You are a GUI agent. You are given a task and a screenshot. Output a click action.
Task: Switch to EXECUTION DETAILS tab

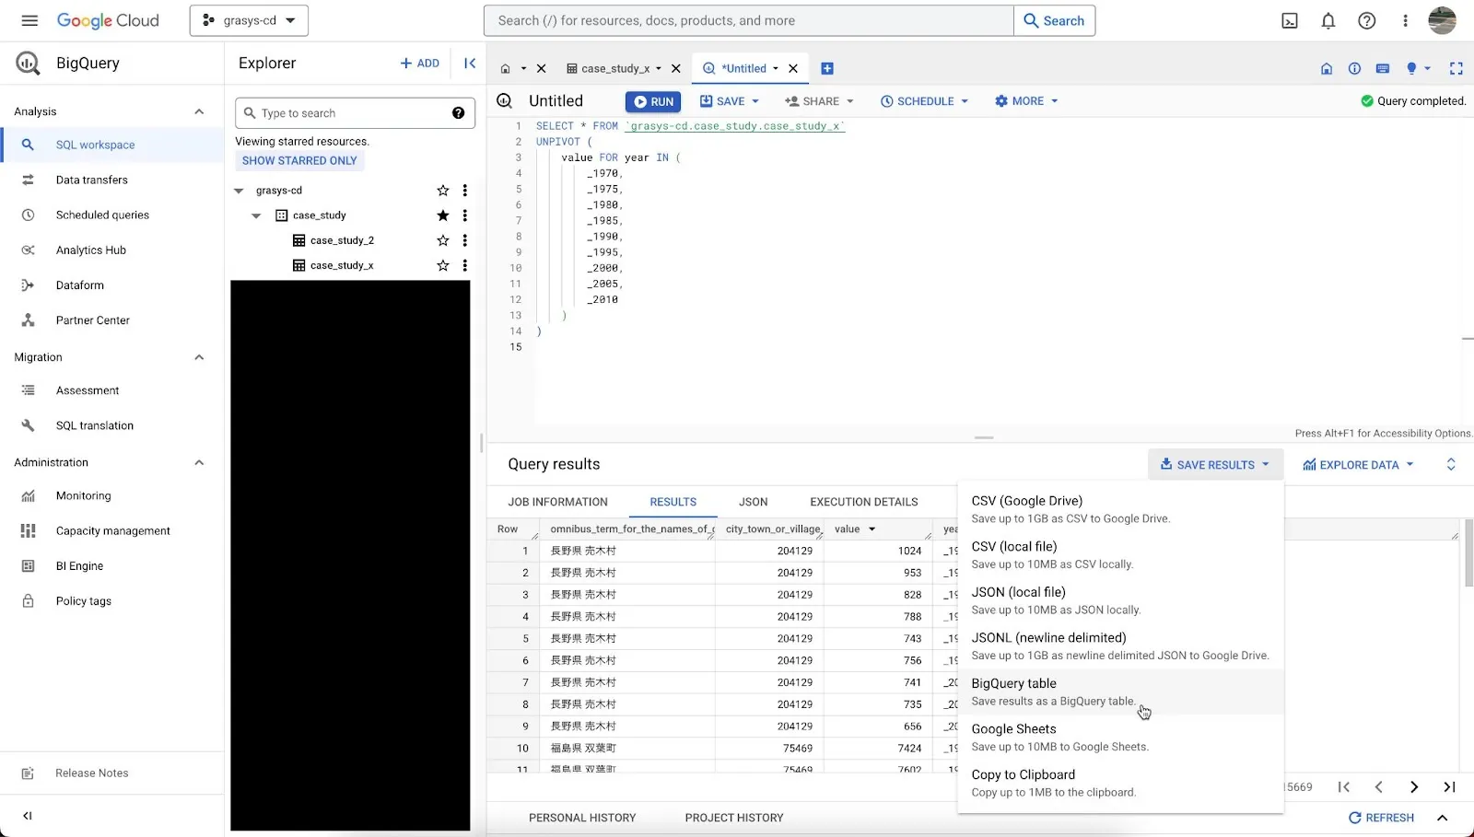[863, 502]
